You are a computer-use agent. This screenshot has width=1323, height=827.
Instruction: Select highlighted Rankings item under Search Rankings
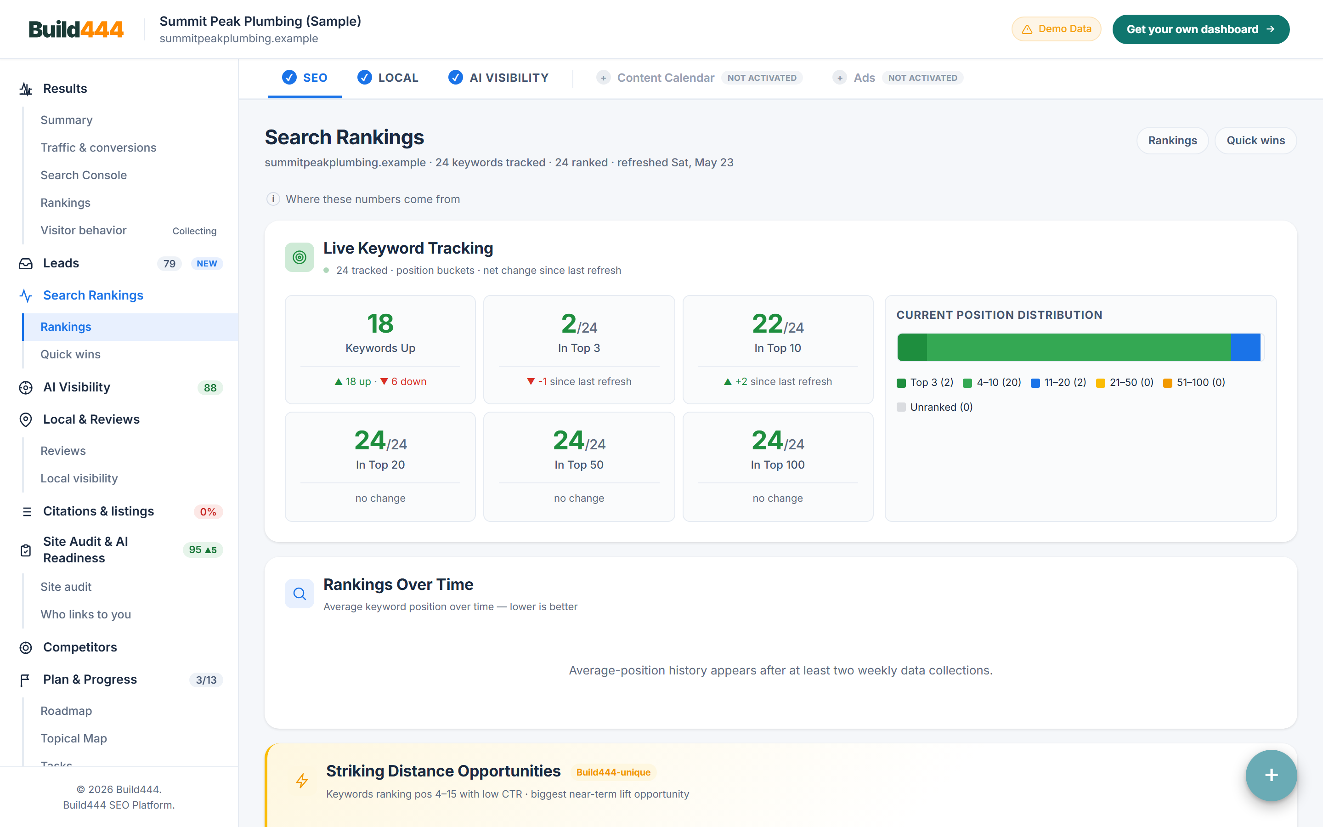pyautogui.click(x=130, y=327)
